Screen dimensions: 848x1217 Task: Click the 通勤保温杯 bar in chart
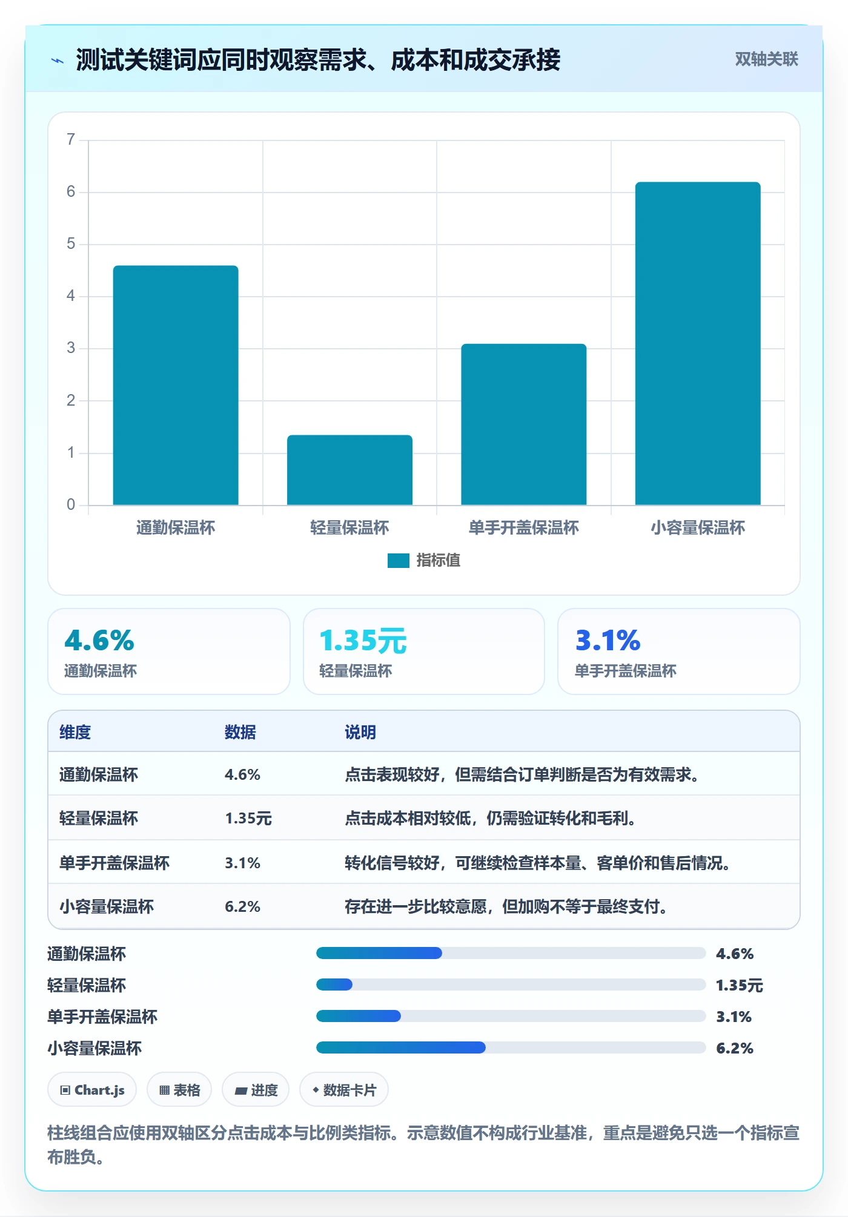tap(176, 385)
